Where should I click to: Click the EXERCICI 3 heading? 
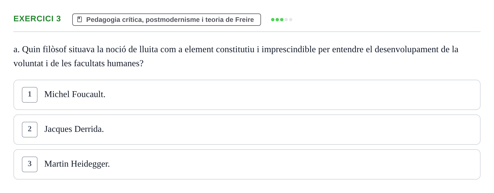[37, 19]
